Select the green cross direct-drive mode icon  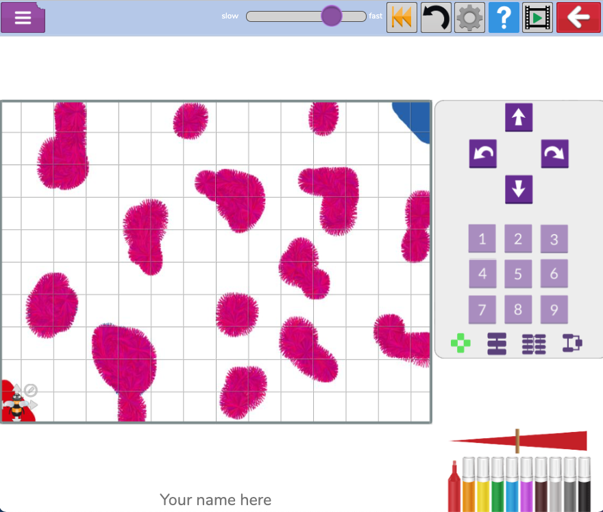pos(460,344)
